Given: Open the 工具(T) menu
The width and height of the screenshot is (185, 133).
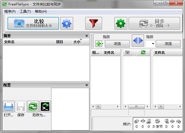Looking at the screenshot, I should [x=25, y=12].
